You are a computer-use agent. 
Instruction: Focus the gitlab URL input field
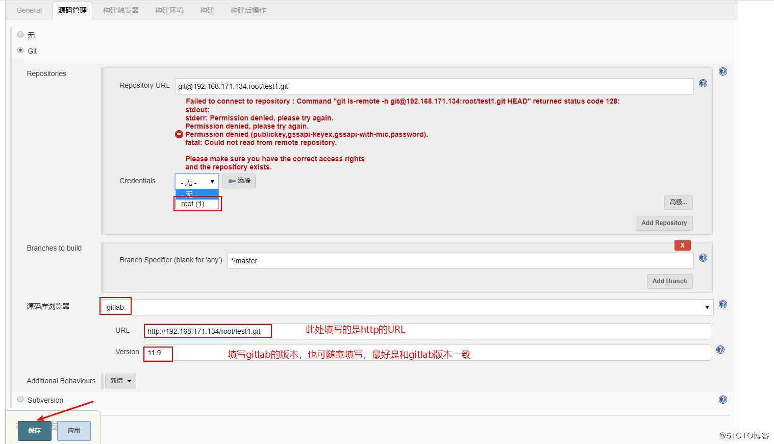tap(428, 331)
